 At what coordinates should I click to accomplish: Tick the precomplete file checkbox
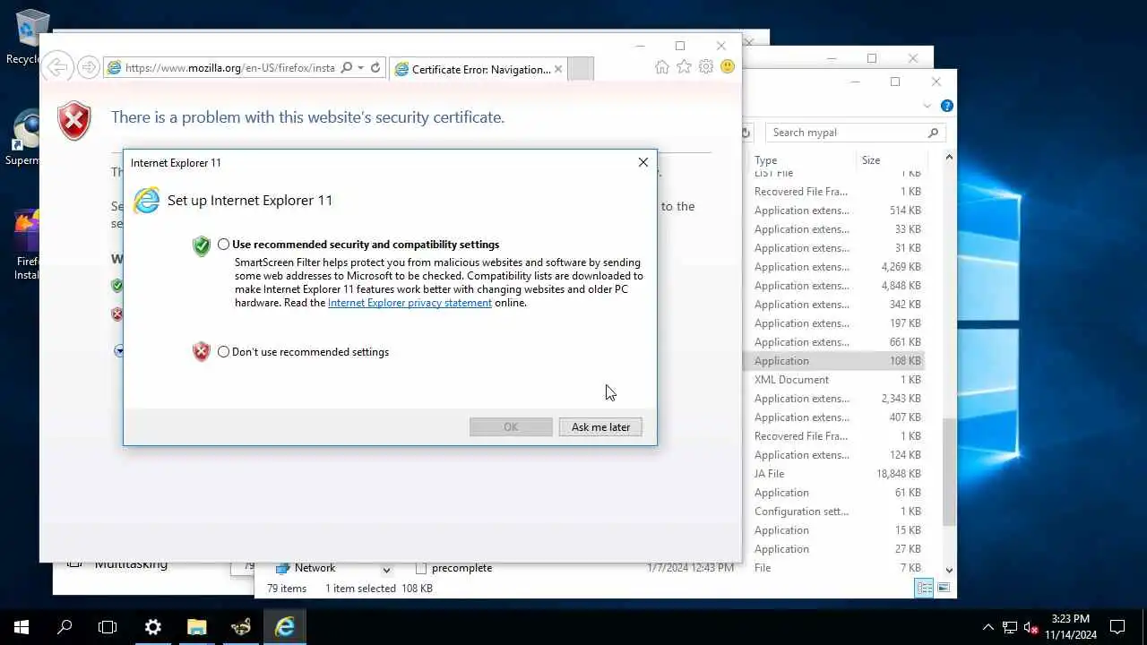420,568
